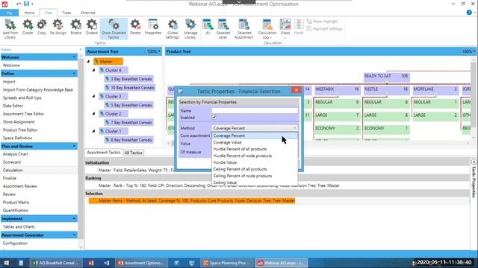Click the Copy tactic icon

[x=42, y=28]
